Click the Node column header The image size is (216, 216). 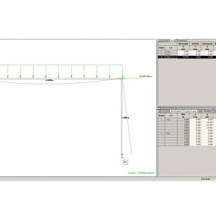pyautogui.click(x=161, y=48)
